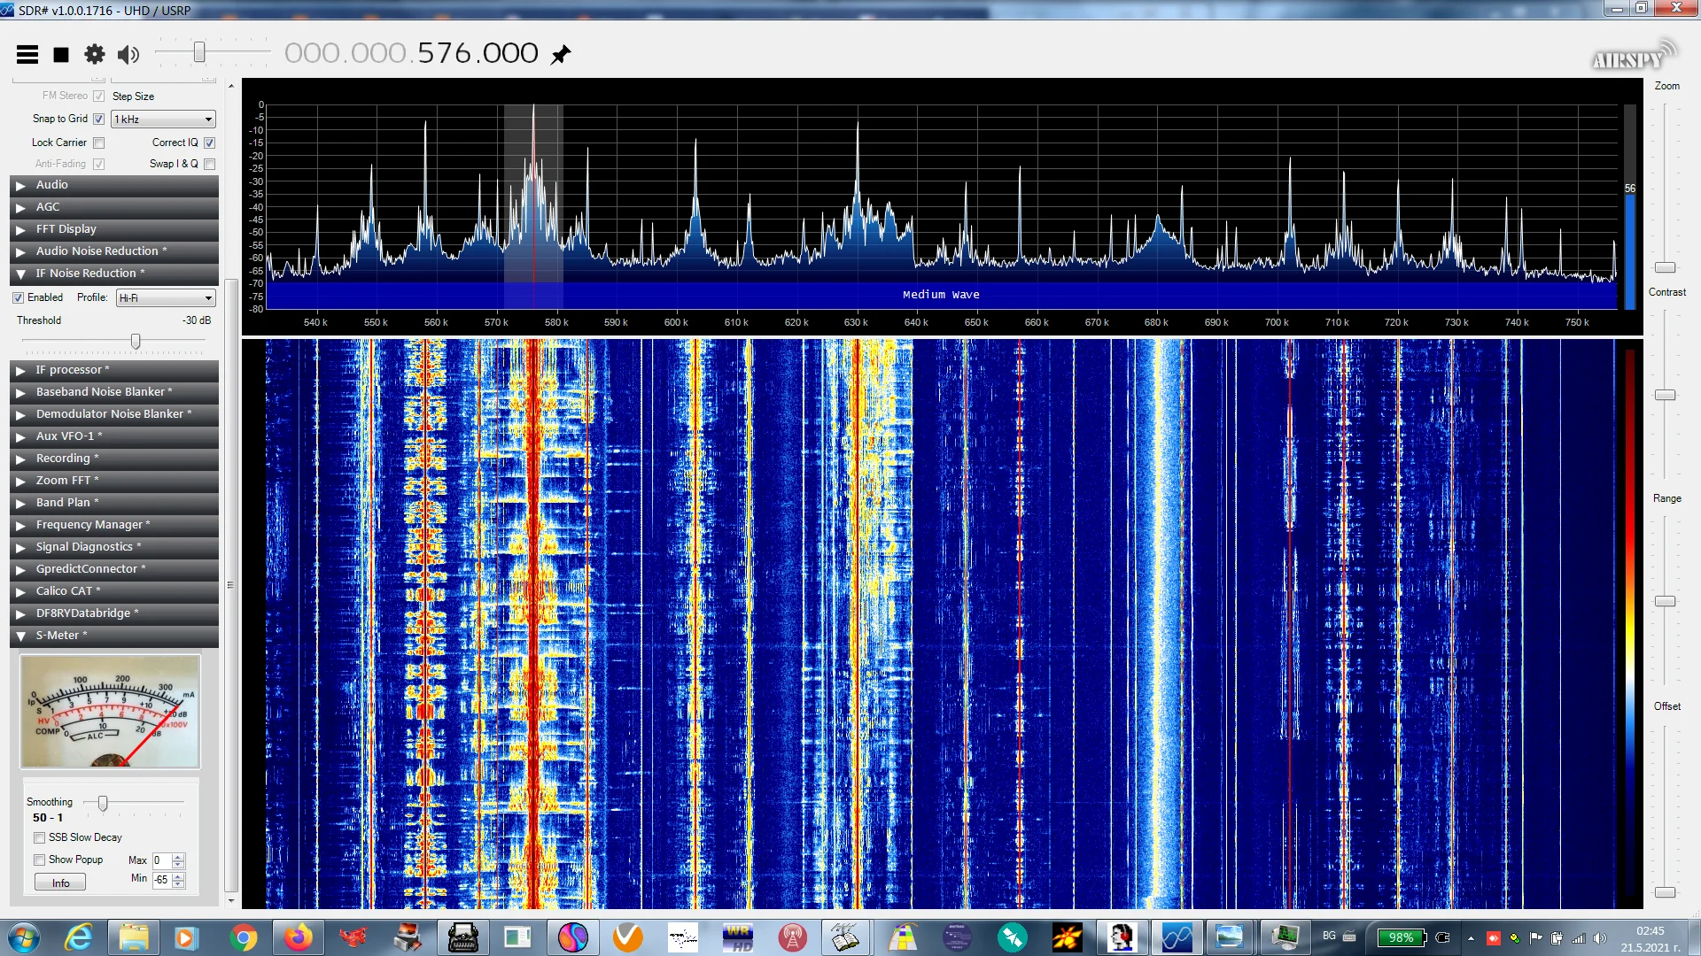This screenshot has width=1701, height=956.
Task: Enable the SSB Slow Decay checkbox
Action: tap(40, 837)
